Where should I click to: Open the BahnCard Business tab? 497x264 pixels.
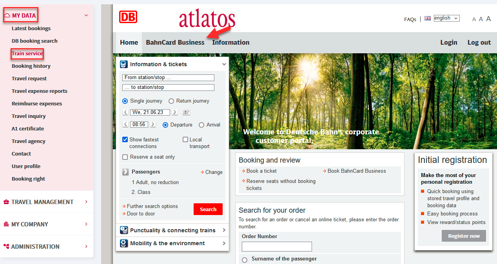(175, 42)
